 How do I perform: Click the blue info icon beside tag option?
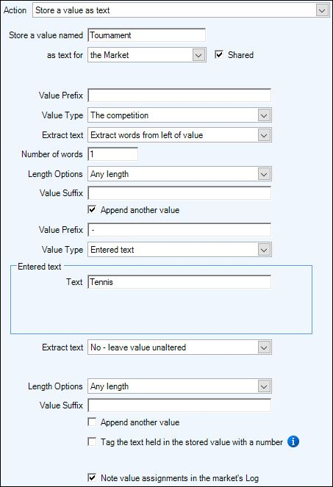293,441
